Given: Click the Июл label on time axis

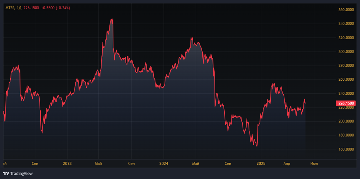Looking at the screenshot, I should pyautogui.click(x=314, y=164).
